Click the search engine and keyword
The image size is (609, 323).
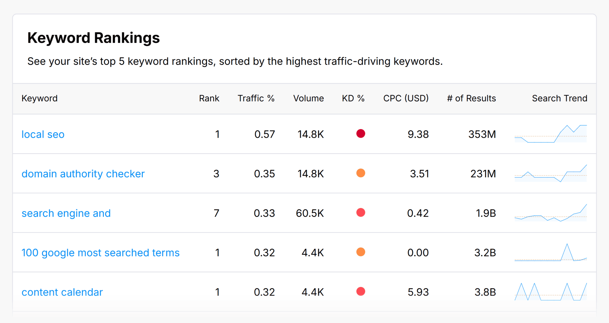click(66, 213)
